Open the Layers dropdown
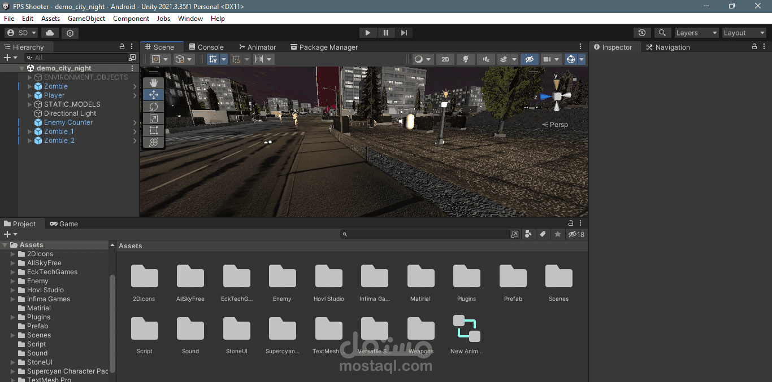This screenshot has height=382, width=772. point(696,33)
